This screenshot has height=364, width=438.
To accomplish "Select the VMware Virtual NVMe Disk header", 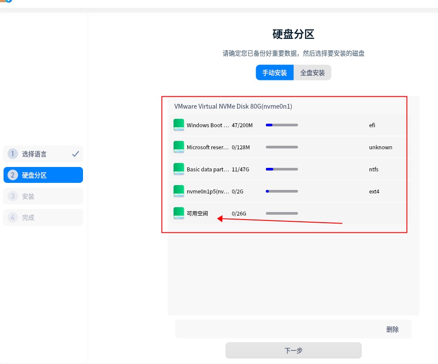I will [x=233, y=106].
